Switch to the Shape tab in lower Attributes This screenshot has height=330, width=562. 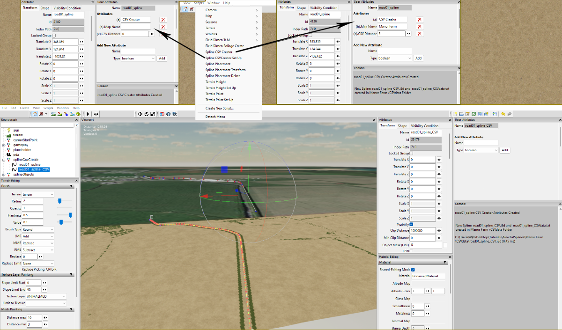coord(402,126)
